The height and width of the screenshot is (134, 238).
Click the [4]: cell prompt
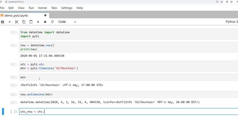[x=14, y=64]
